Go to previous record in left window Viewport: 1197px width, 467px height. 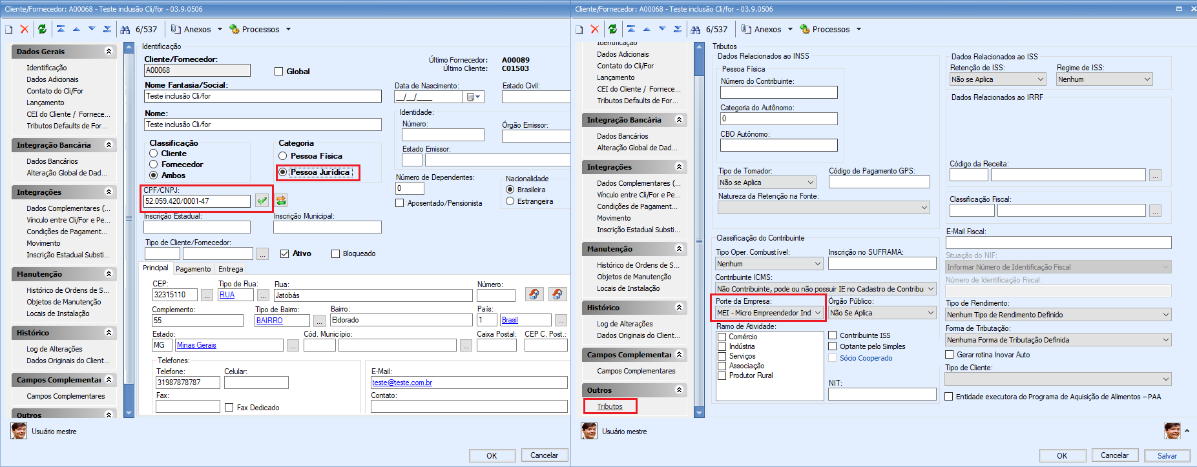pos(76,29)
